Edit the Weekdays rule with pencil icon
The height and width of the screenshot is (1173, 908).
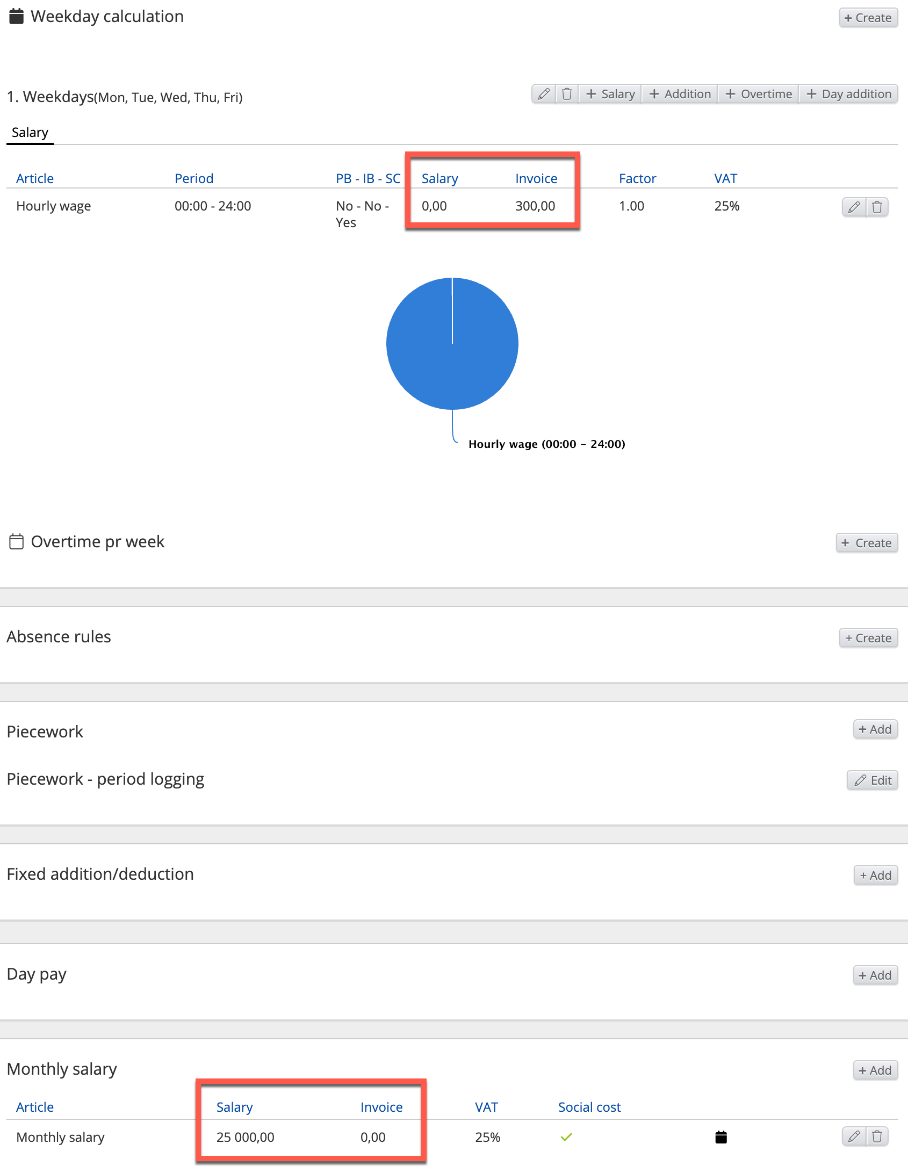pyautogui.click(x=543, y=94)
